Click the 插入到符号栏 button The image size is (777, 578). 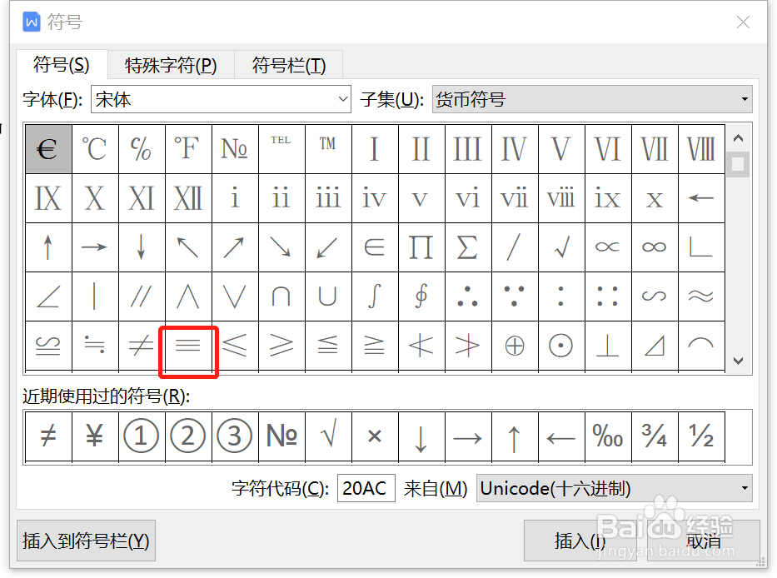(86, 541)
